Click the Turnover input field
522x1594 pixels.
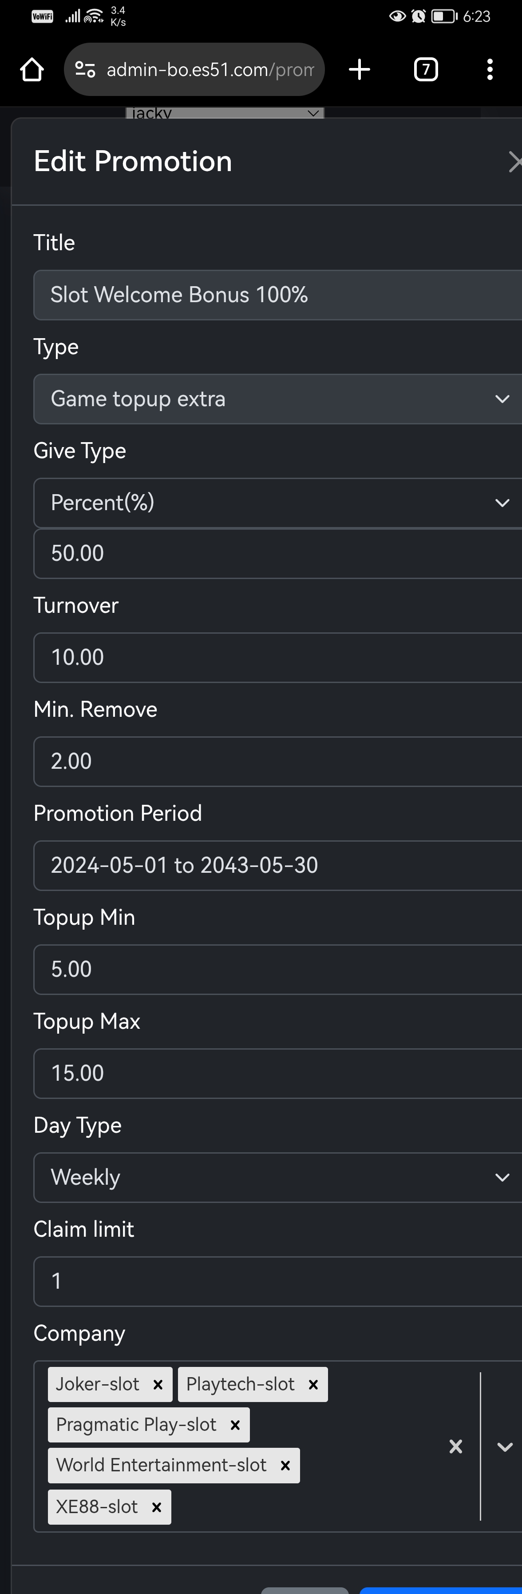[278, 658]
